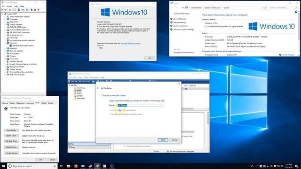Click the back arrow in Fax Setup dialog
301x169 pixels.
coord(98,88)
